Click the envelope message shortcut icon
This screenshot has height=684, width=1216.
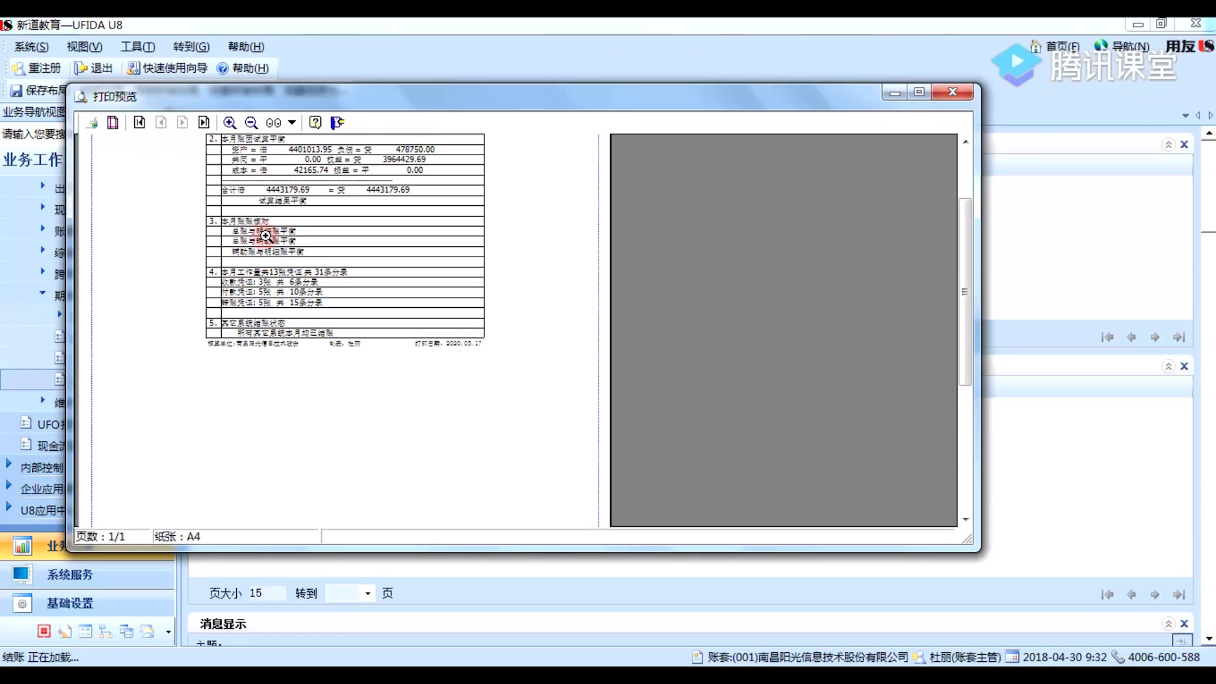click(x=148, y=631)
